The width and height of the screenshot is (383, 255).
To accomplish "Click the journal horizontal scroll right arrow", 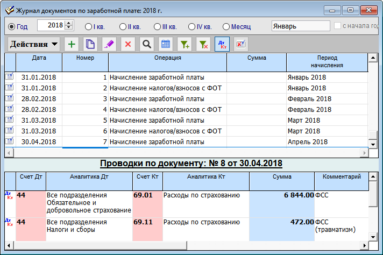I will (x=364, y=153).
